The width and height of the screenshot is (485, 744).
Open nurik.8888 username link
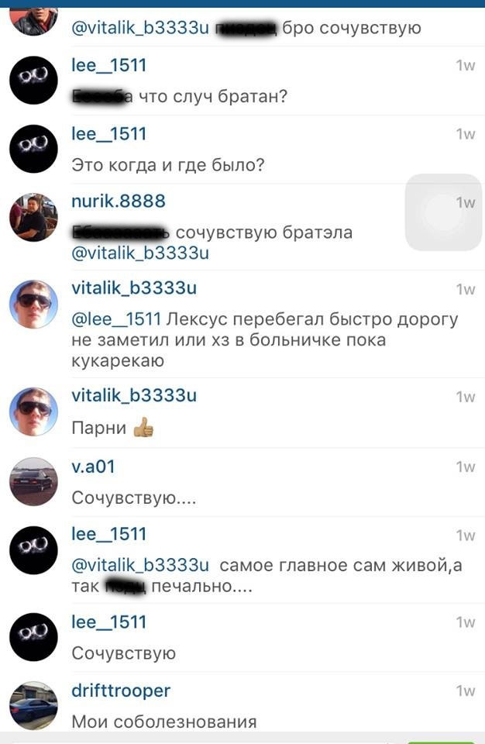119,201
